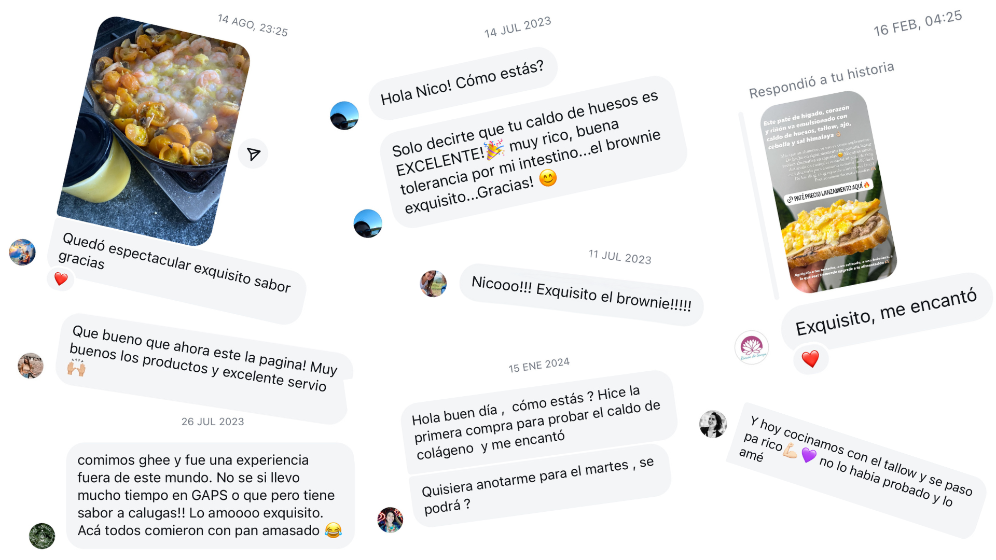This screenshot has width=996, height=560.
Task: Click the heart reaction under 'Exquisito, me encantó'
Action: click(810, 358)
